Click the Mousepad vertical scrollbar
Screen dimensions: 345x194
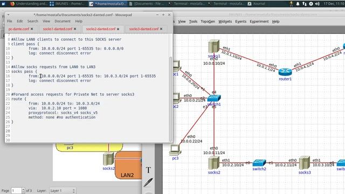tap(170, 99)
